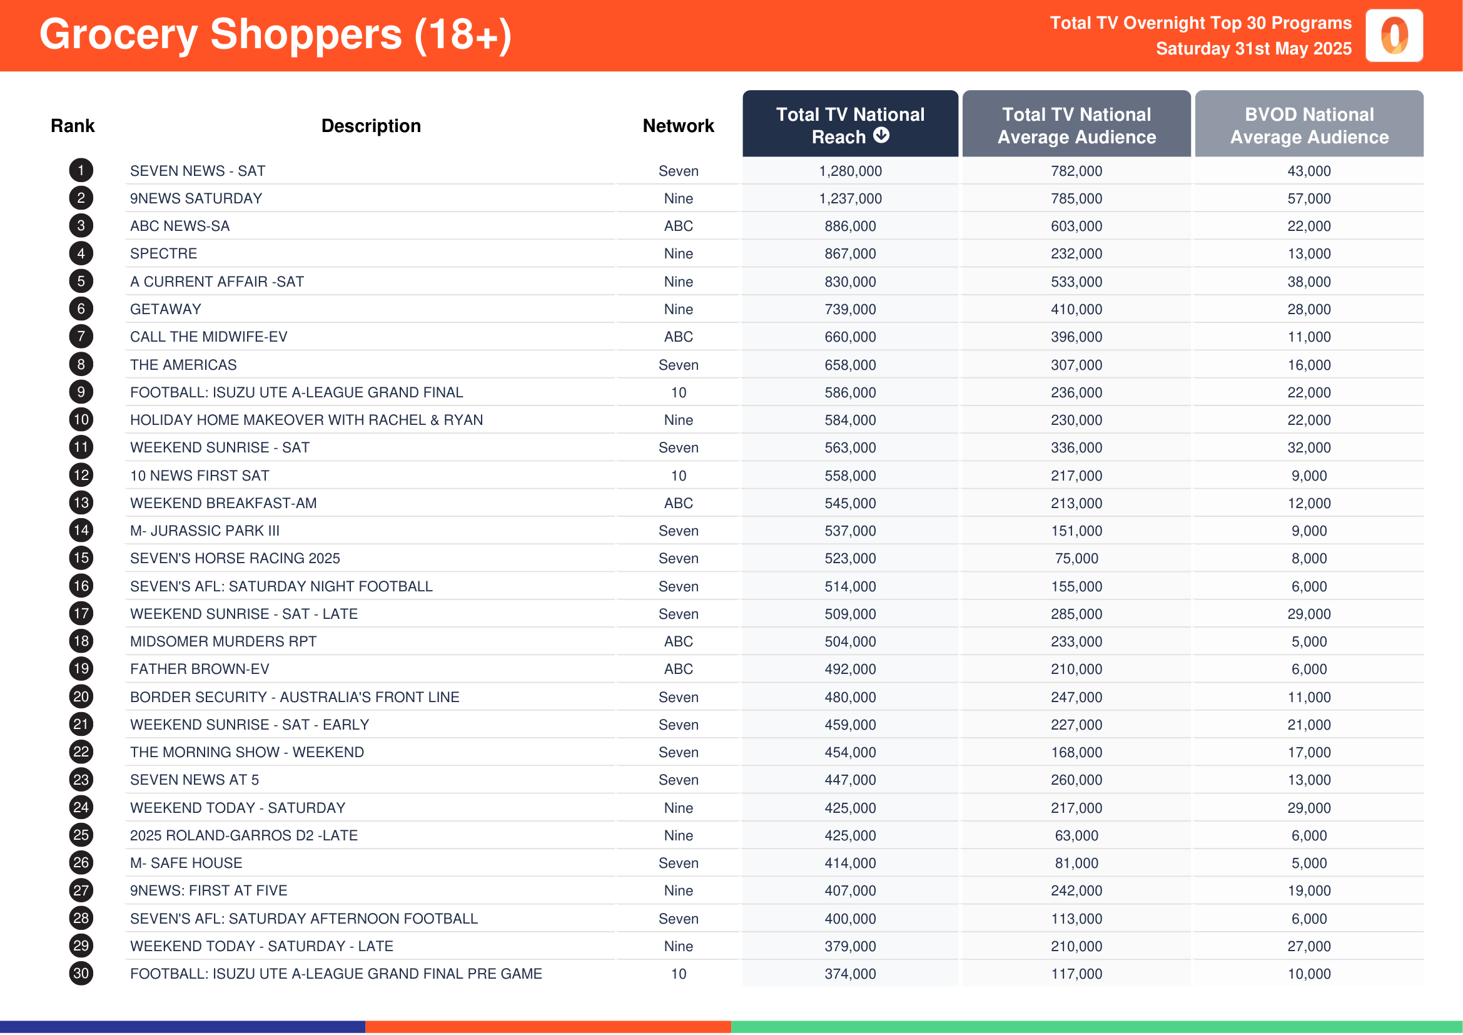Click the sort arrow in Reach header

(x=881, y=135)
